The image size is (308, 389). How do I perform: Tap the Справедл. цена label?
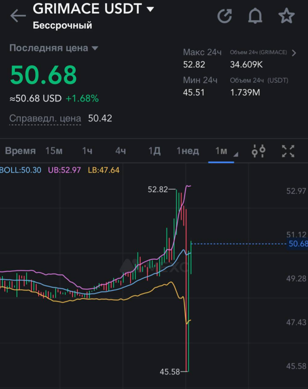(x=45, y=118)
